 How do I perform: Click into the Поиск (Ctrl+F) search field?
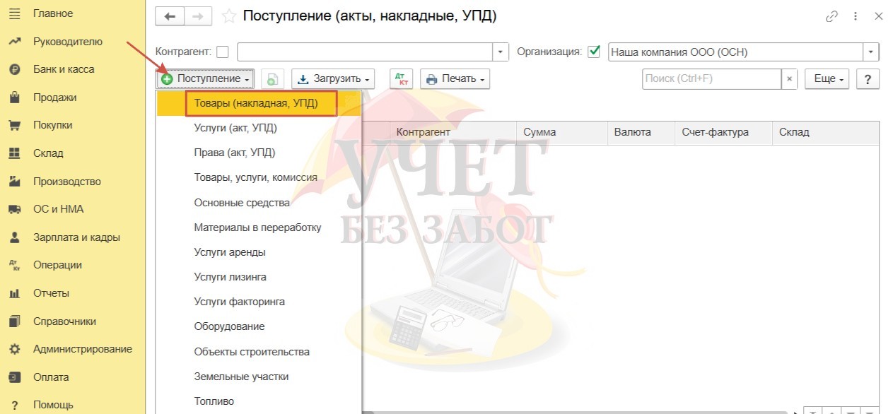(x=711, y=79)
